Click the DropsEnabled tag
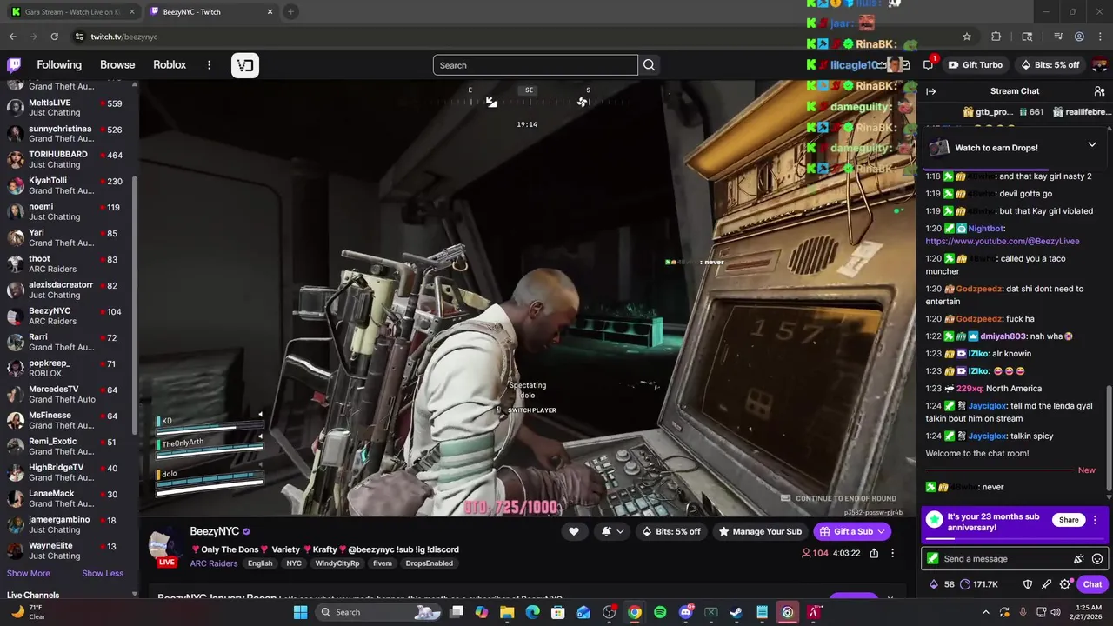This screenshot has height=626, width=1113. (x=430, y=563)
